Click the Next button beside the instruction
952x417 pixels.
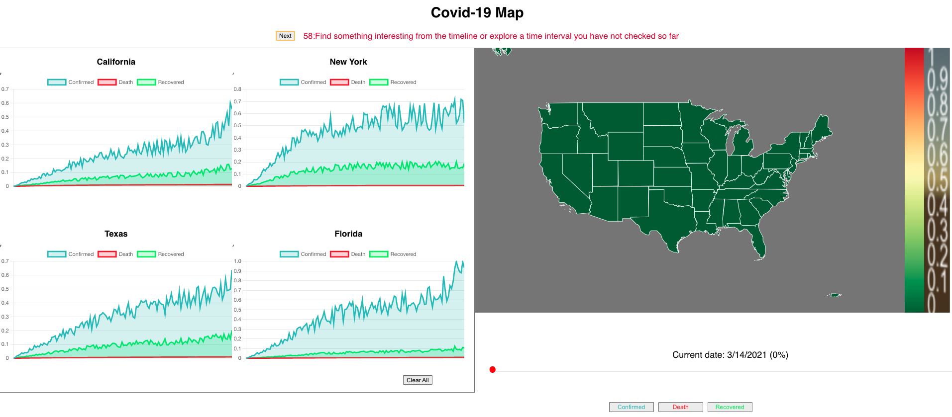coord(285,36)
